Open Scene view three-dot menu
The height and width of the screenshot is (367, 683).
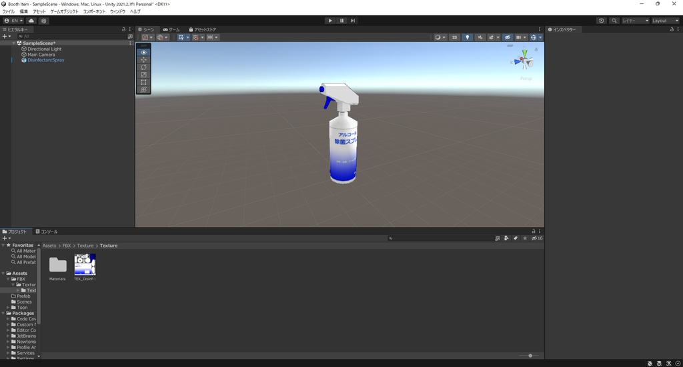[540, 29]
